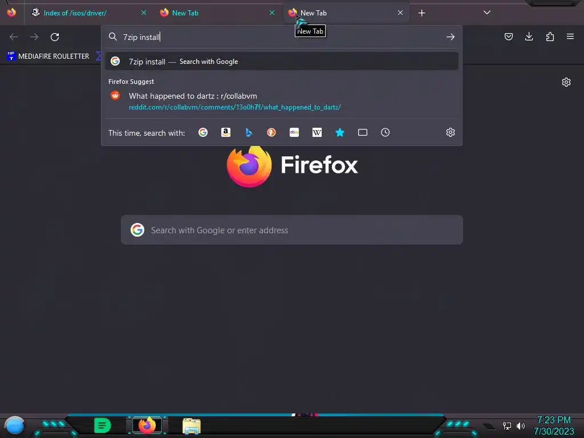Open the Extensions menu

(x=550, y=36)
